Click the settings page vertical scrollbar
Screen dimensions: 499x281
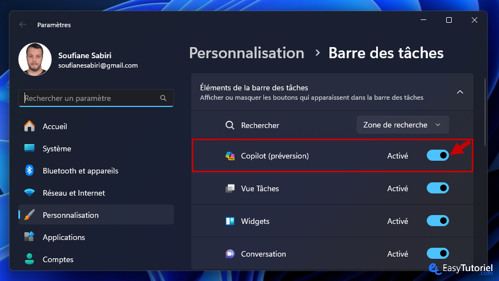tap(485, 112)
